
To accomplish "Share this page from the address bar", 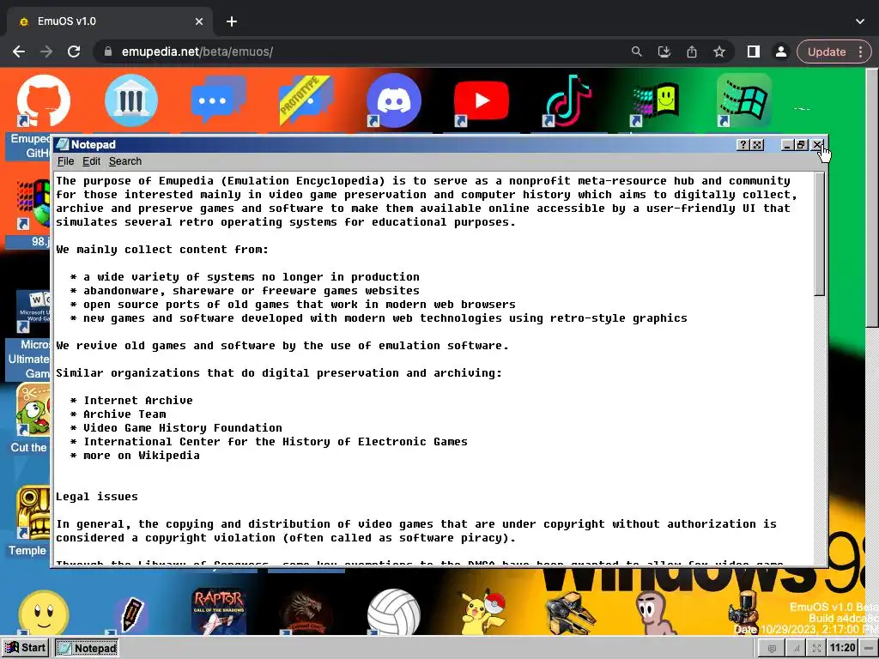I will 692,51.
